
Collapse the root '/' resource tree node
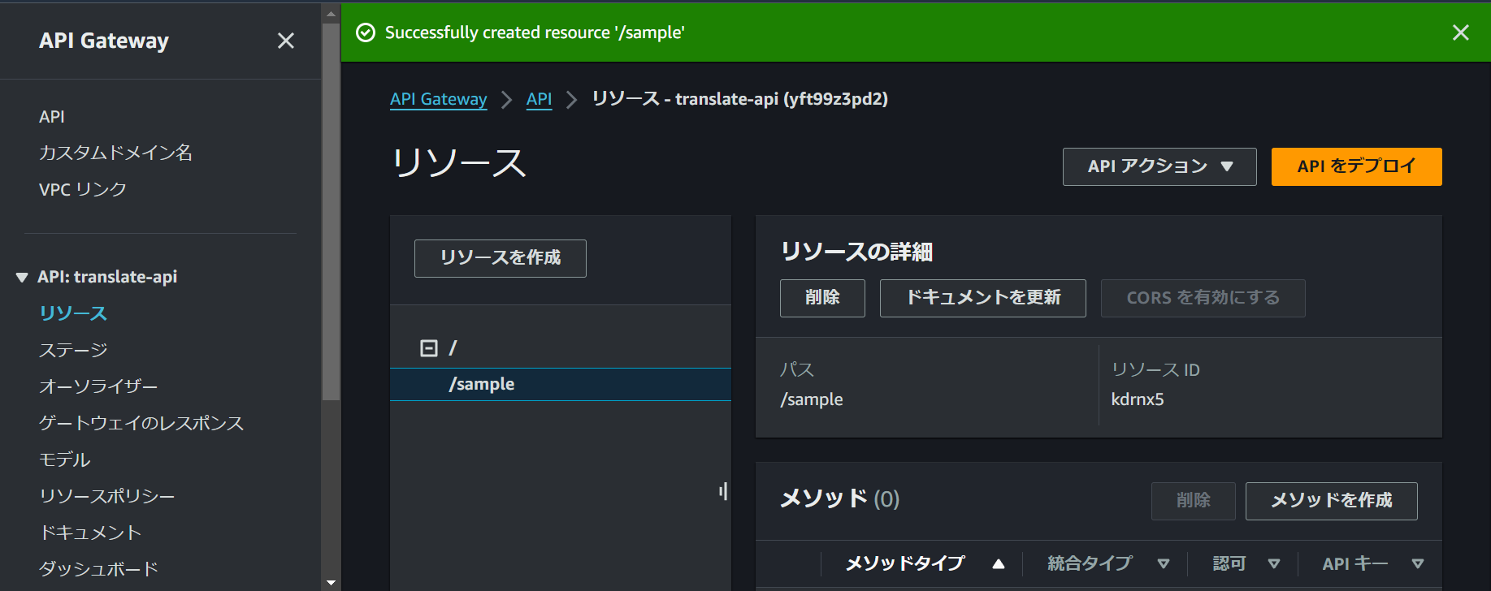tap(429, 348)
